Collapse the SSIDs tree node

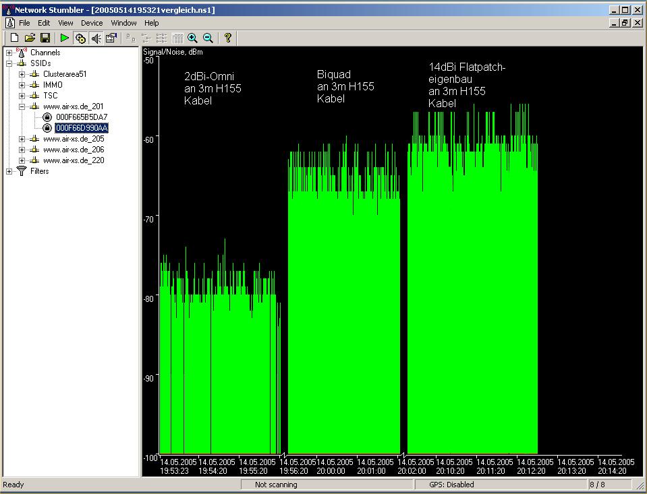(x=9, y=63)
